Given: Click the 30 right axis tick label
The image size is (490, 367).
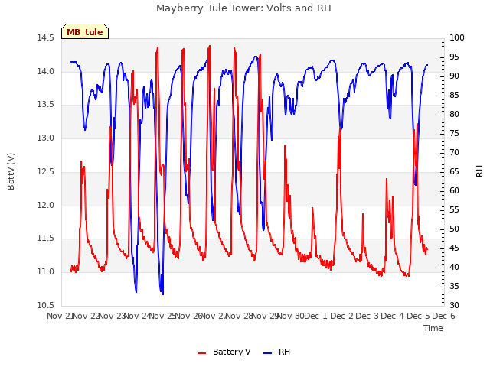Looking at the screenshot, I should [454, 305].
